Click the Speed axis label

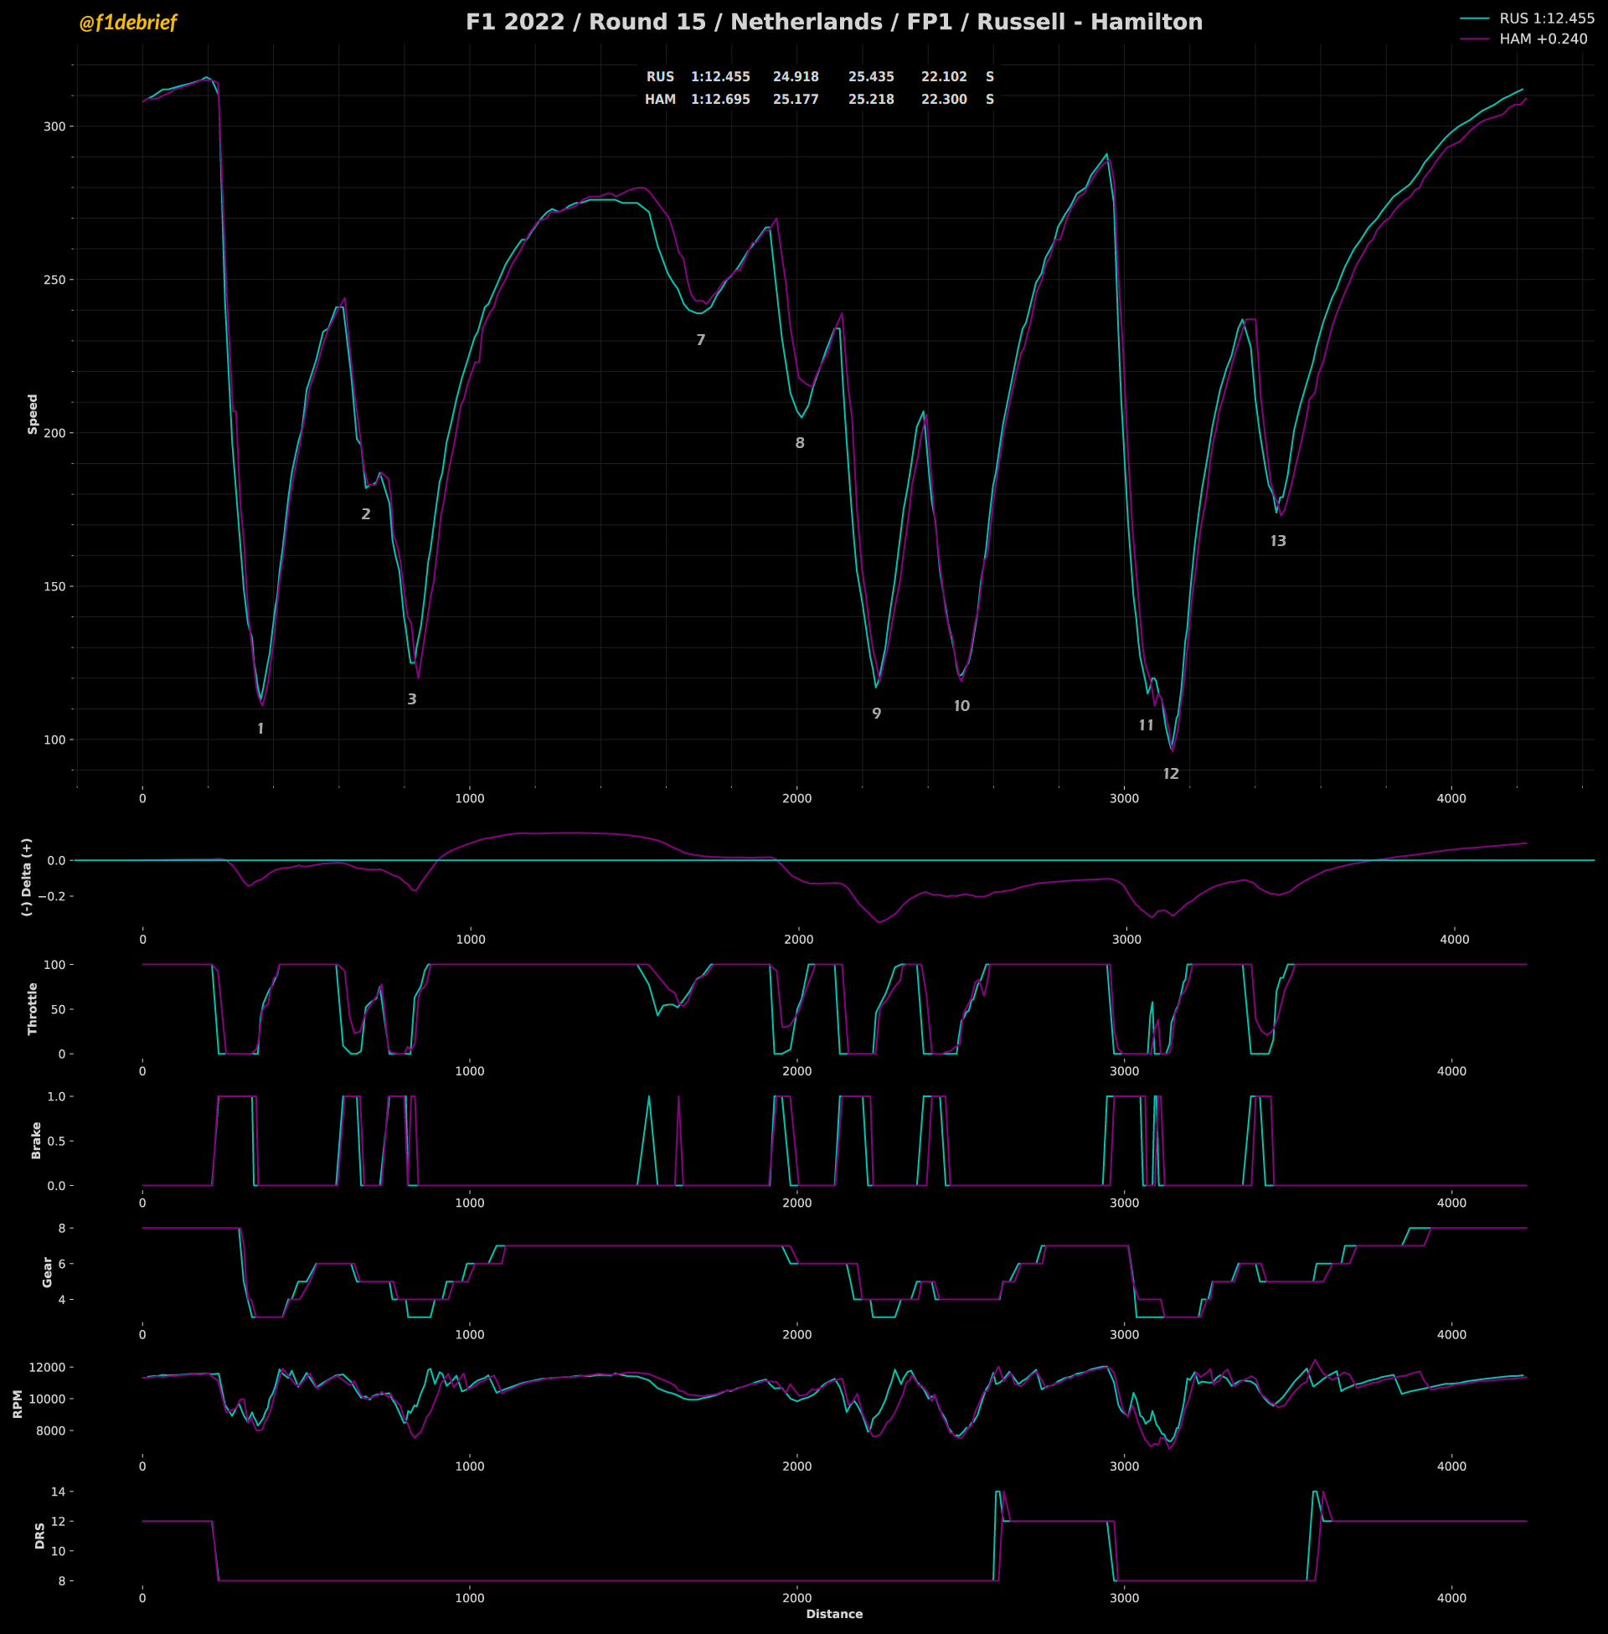pos(33,414)
